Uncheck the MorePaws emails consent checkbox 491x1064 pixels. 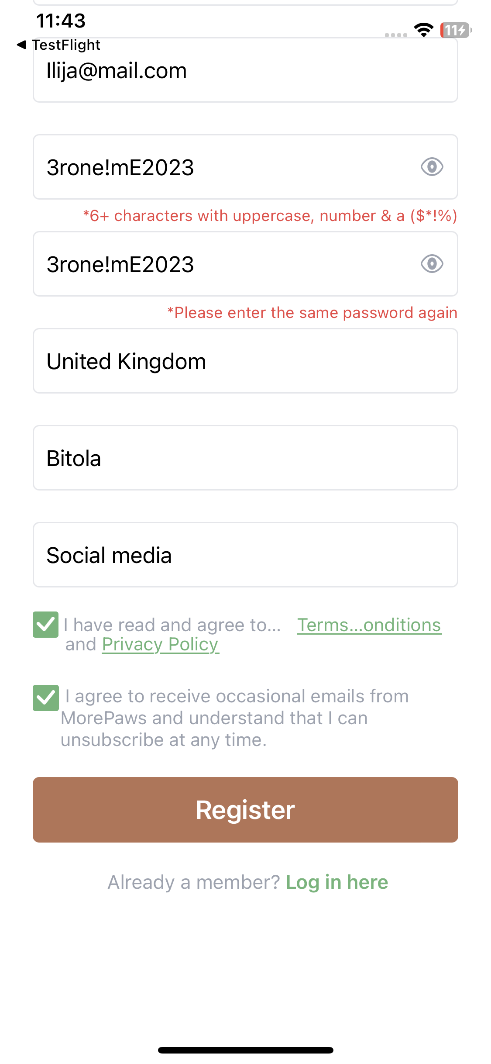tap(45, 698)
